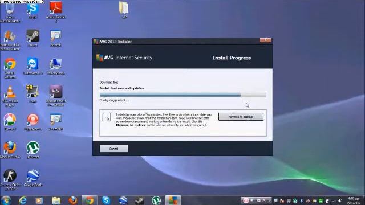The width and height of the screenshot is (365, 205).
Task: Click the AVG Internet Security logo
Action: [x=124, y=58]
